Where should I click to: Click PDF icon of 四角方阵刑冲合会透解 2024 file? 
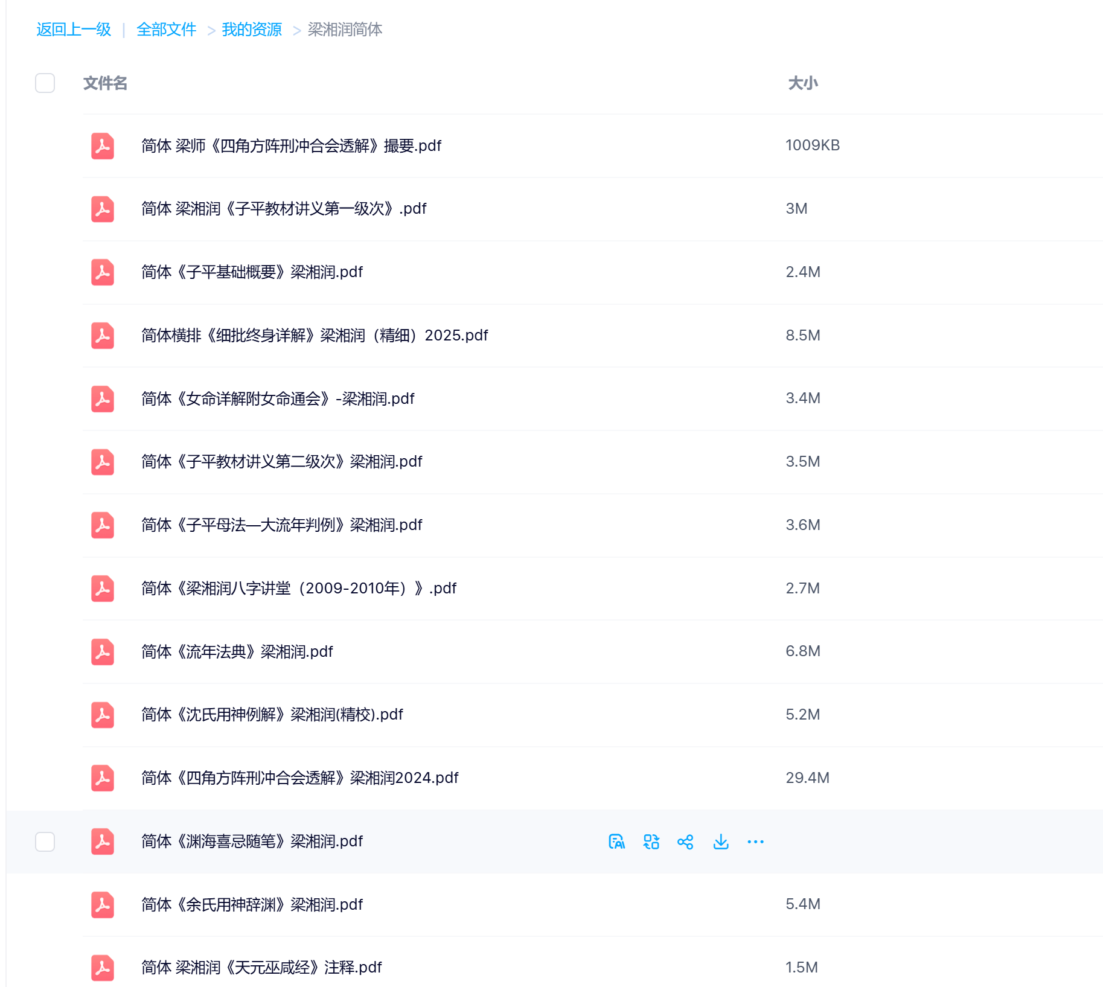coord(103,778)
